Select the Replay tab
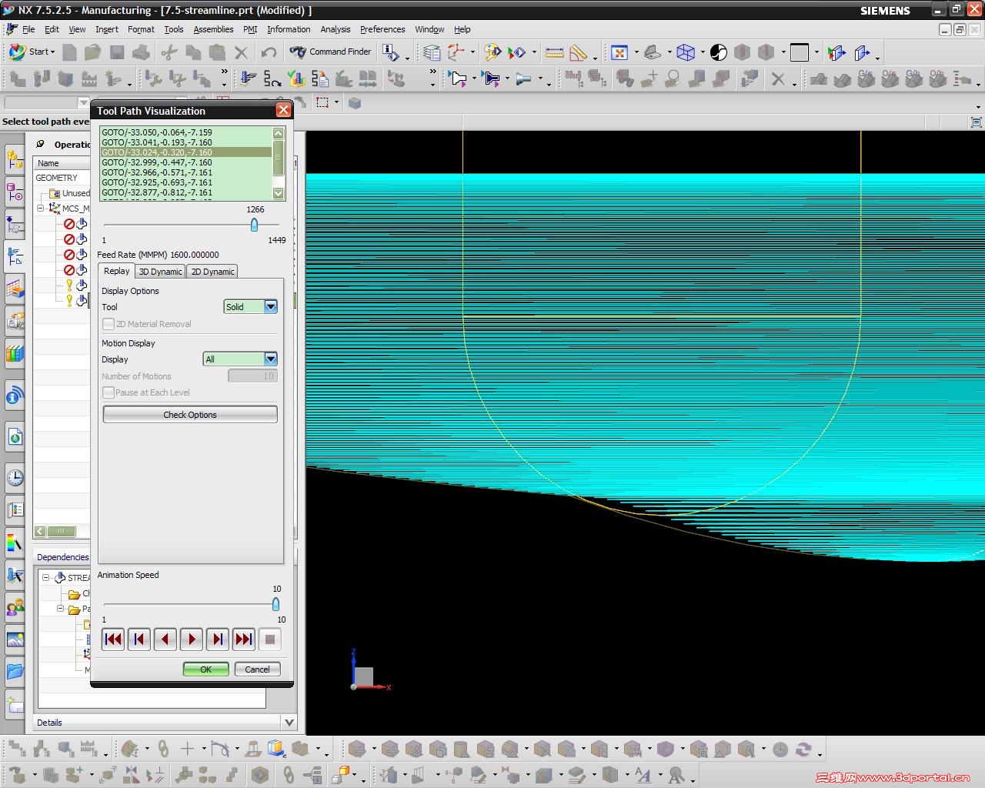The image size is (985, 788). coord(116,271)
